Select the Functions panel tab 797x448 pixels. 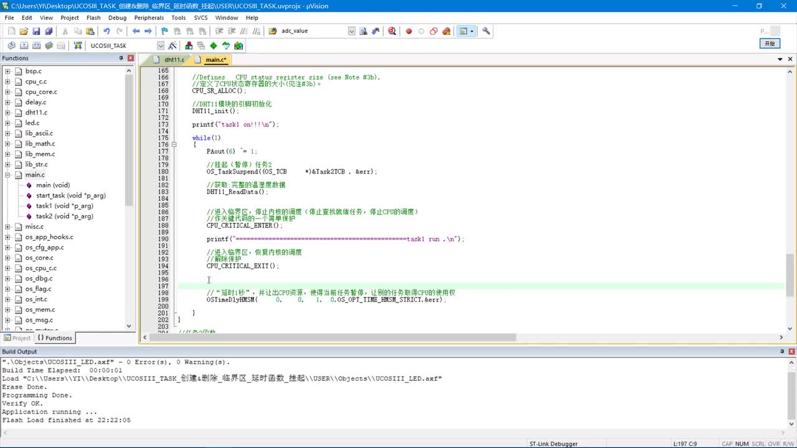pos(55,338)
